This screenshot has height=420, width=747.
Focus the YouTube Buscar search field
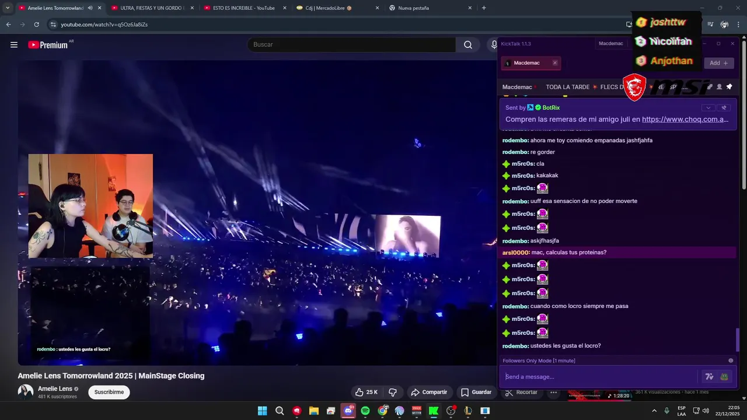coord(352,45)
